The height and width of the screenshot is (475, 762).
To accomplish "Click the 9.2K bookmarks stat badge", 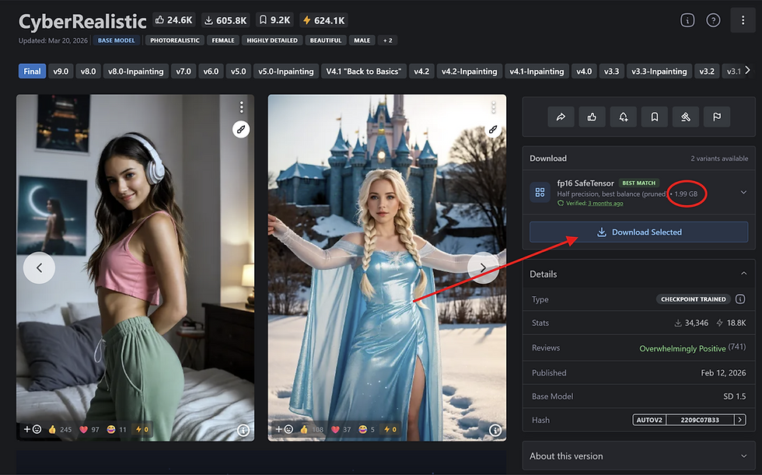I will click(274, 20).
